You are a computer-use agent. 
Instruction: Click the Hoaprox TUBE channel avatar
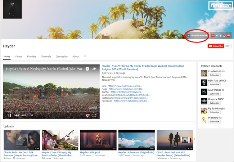(204, 101)
